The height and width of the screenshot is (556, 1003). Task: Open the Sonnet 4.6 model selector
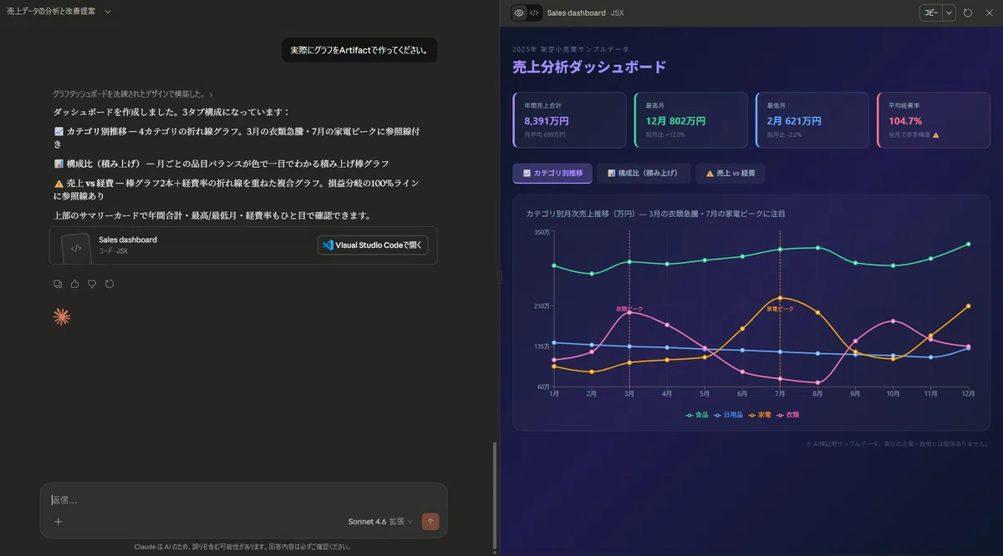click(380, 522)
